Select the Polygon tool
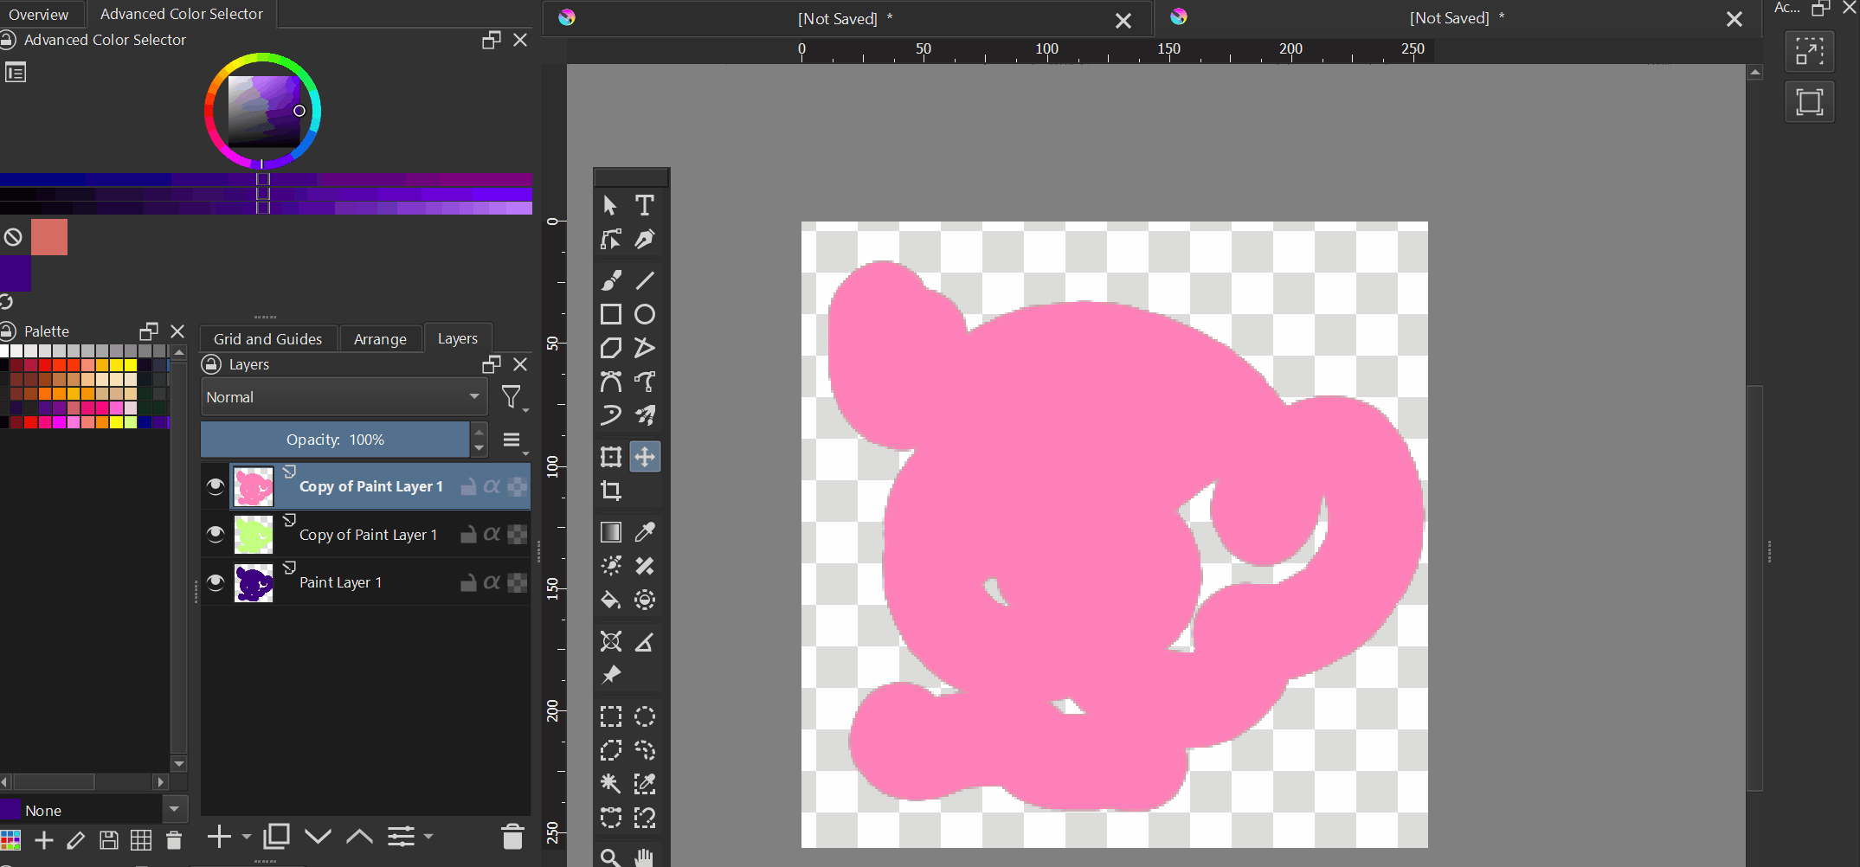Image resolution: width=1860 pixels, height=867 pixels. (x=610, y=348)
